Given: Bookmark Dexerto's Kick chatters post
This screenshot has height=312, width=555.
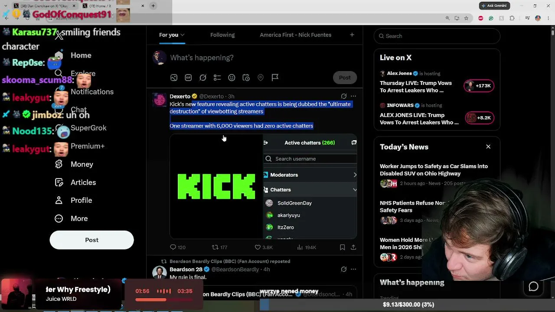Looking at the screenshot, I should [x=342, y=247].
